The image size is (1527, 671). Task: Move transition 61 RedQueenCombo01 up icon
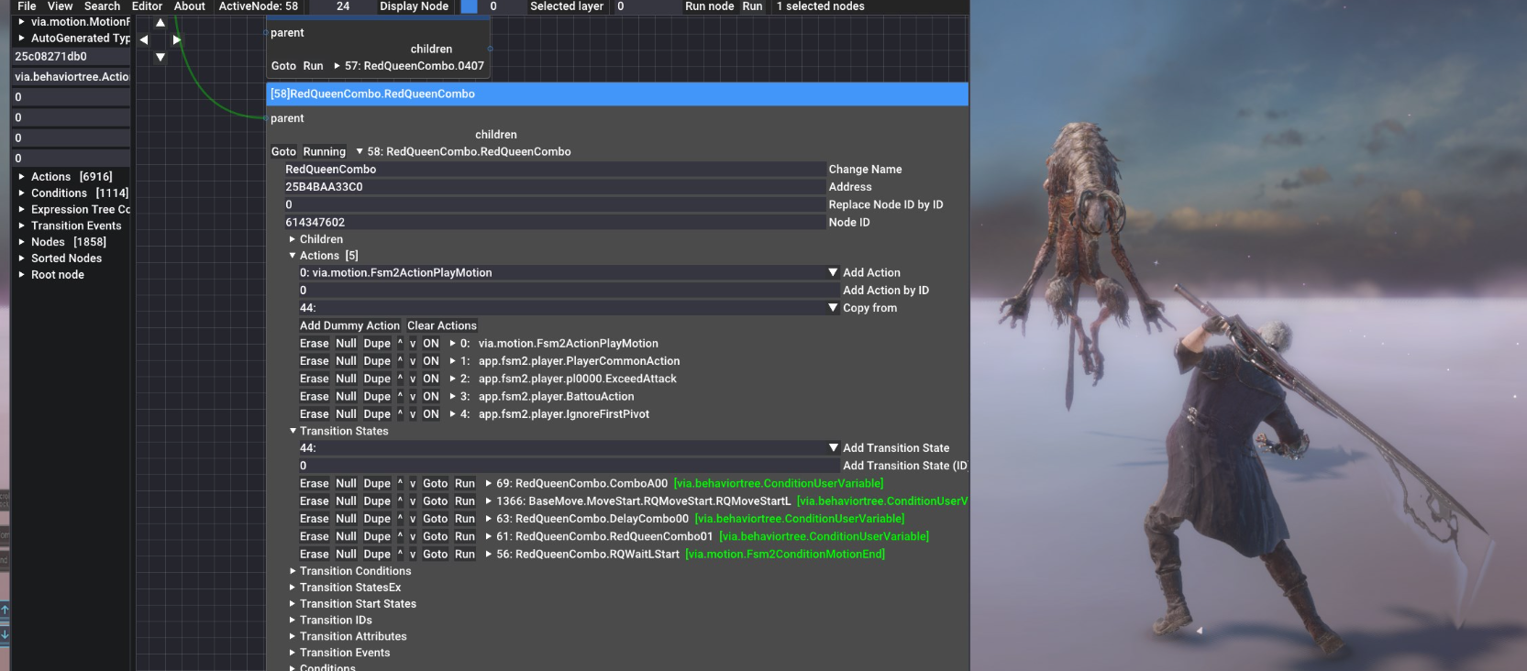[x=400, y=537]
